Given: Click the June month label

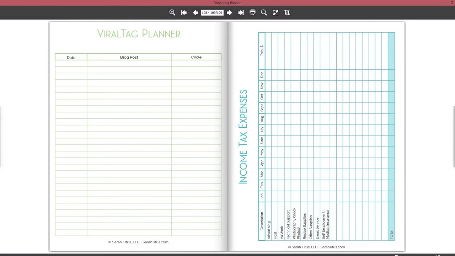Looking at the screenshot, I should tap(262, 141).
